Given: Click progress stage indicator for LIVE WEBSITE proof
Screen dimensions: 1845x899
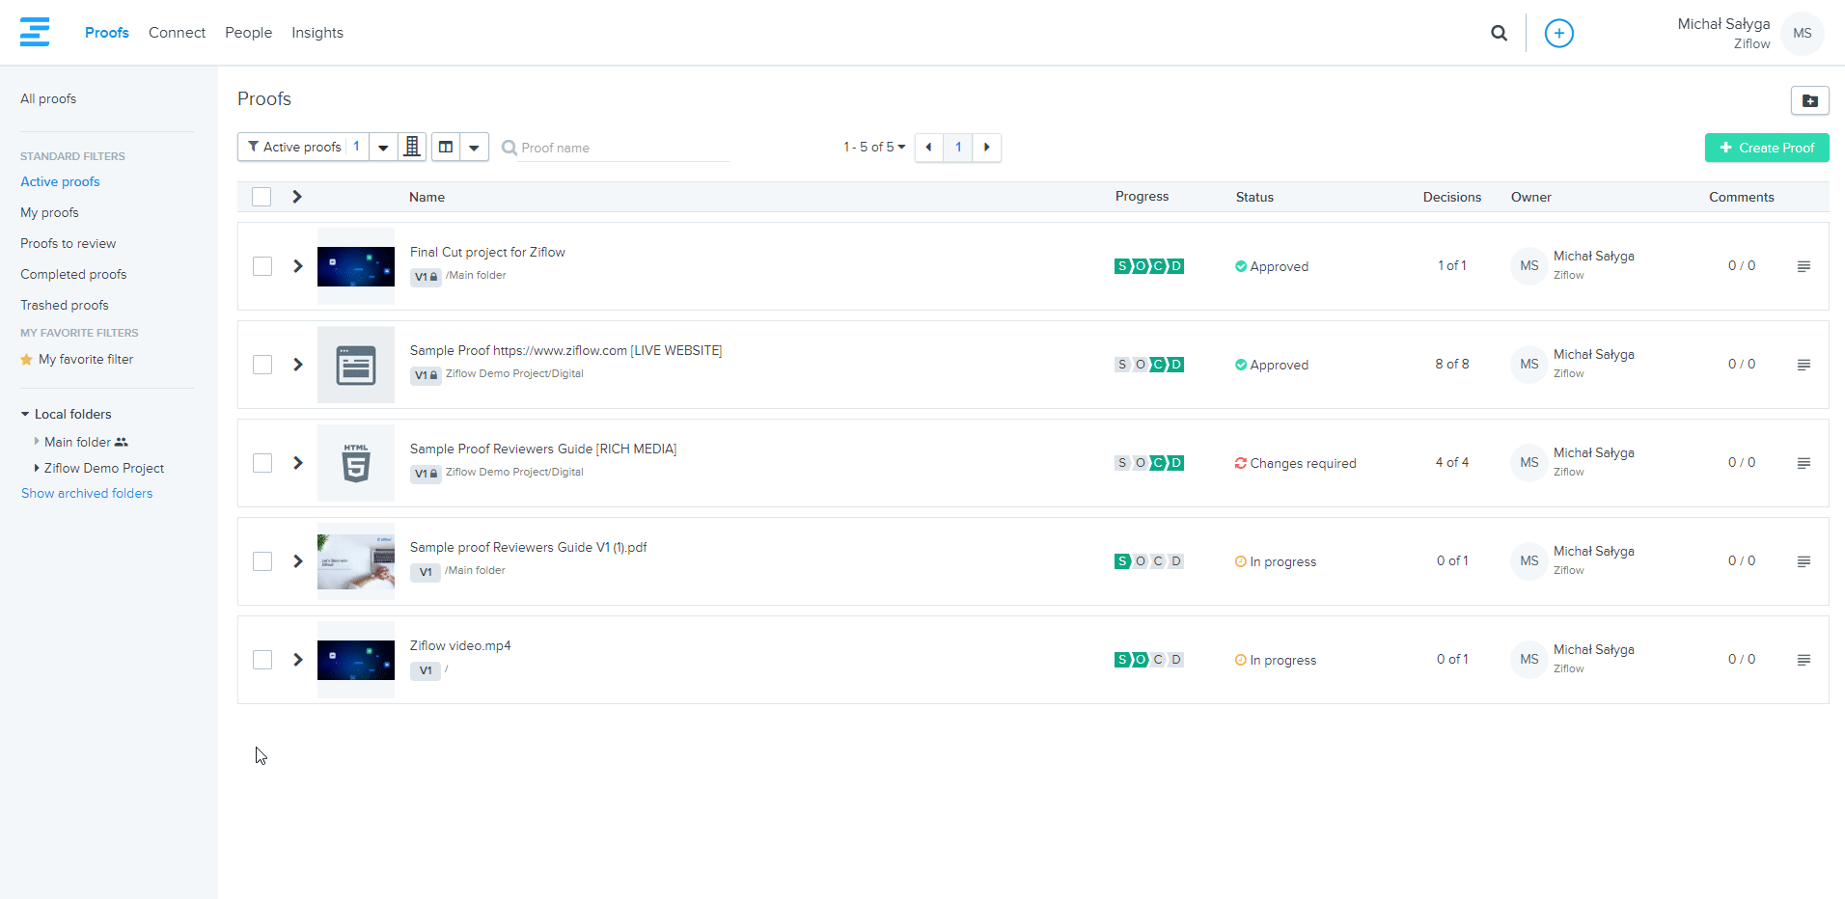Looking at the screenshot, I should point(1148,365).
